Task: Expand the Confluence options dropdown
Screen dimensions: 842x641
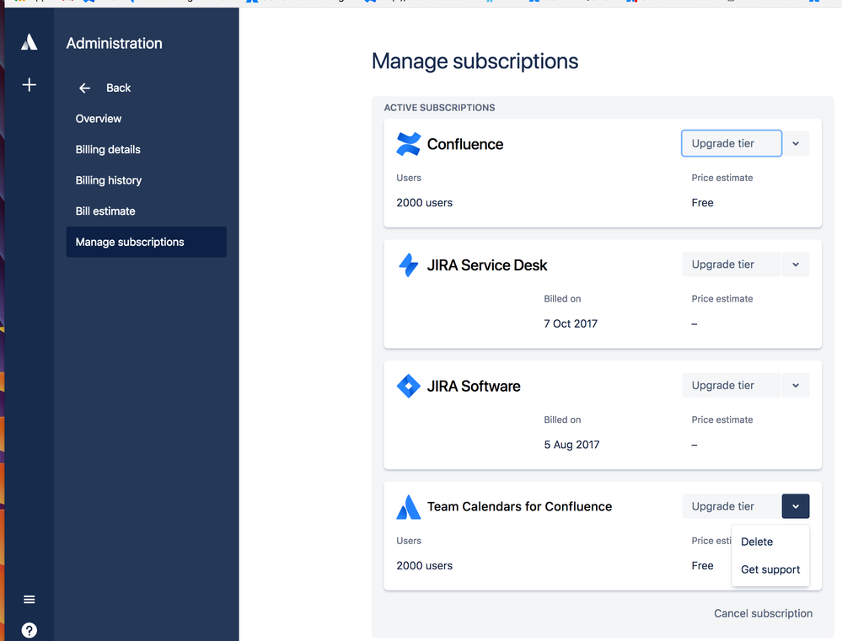Action: (x=796, y=143)
